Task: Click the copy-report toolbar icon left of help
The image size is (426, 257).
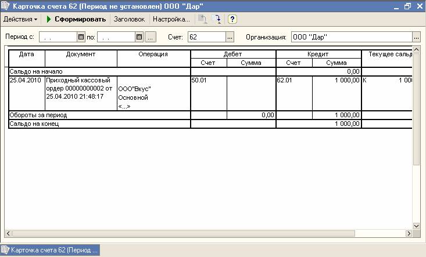Action: tap(202, 19)
